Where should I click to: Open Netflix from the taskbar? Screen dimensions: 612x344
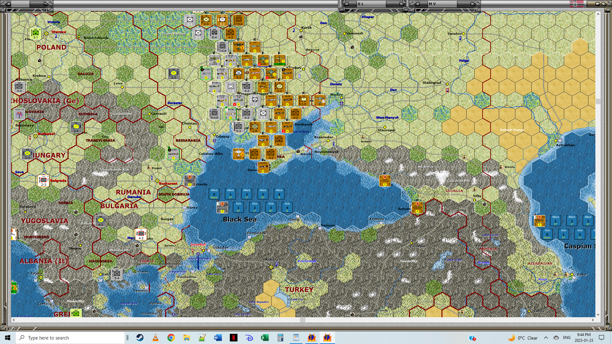[234, 338]
